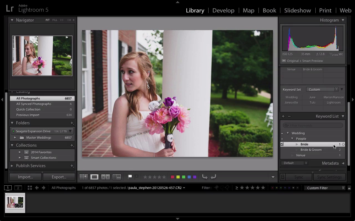This screenshot has width=355, height=221.
Task: Apply purple color label in toolbar
Action: click(x=195, y=177)
